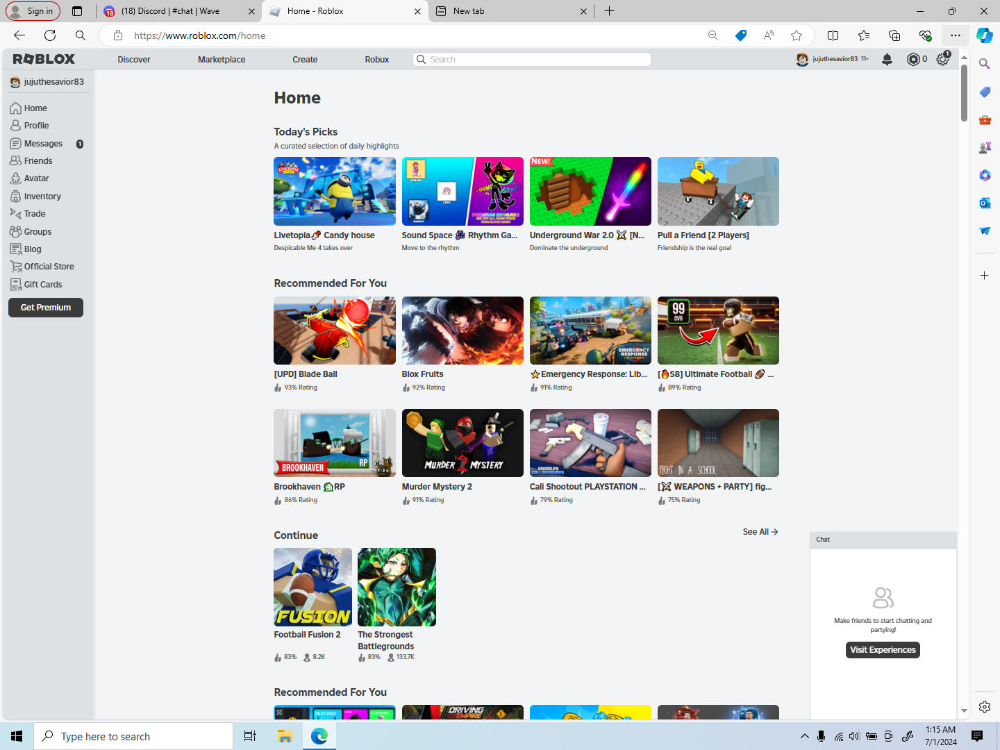
Task: Click the Trade icon in the sidebar
Action: 15,214
